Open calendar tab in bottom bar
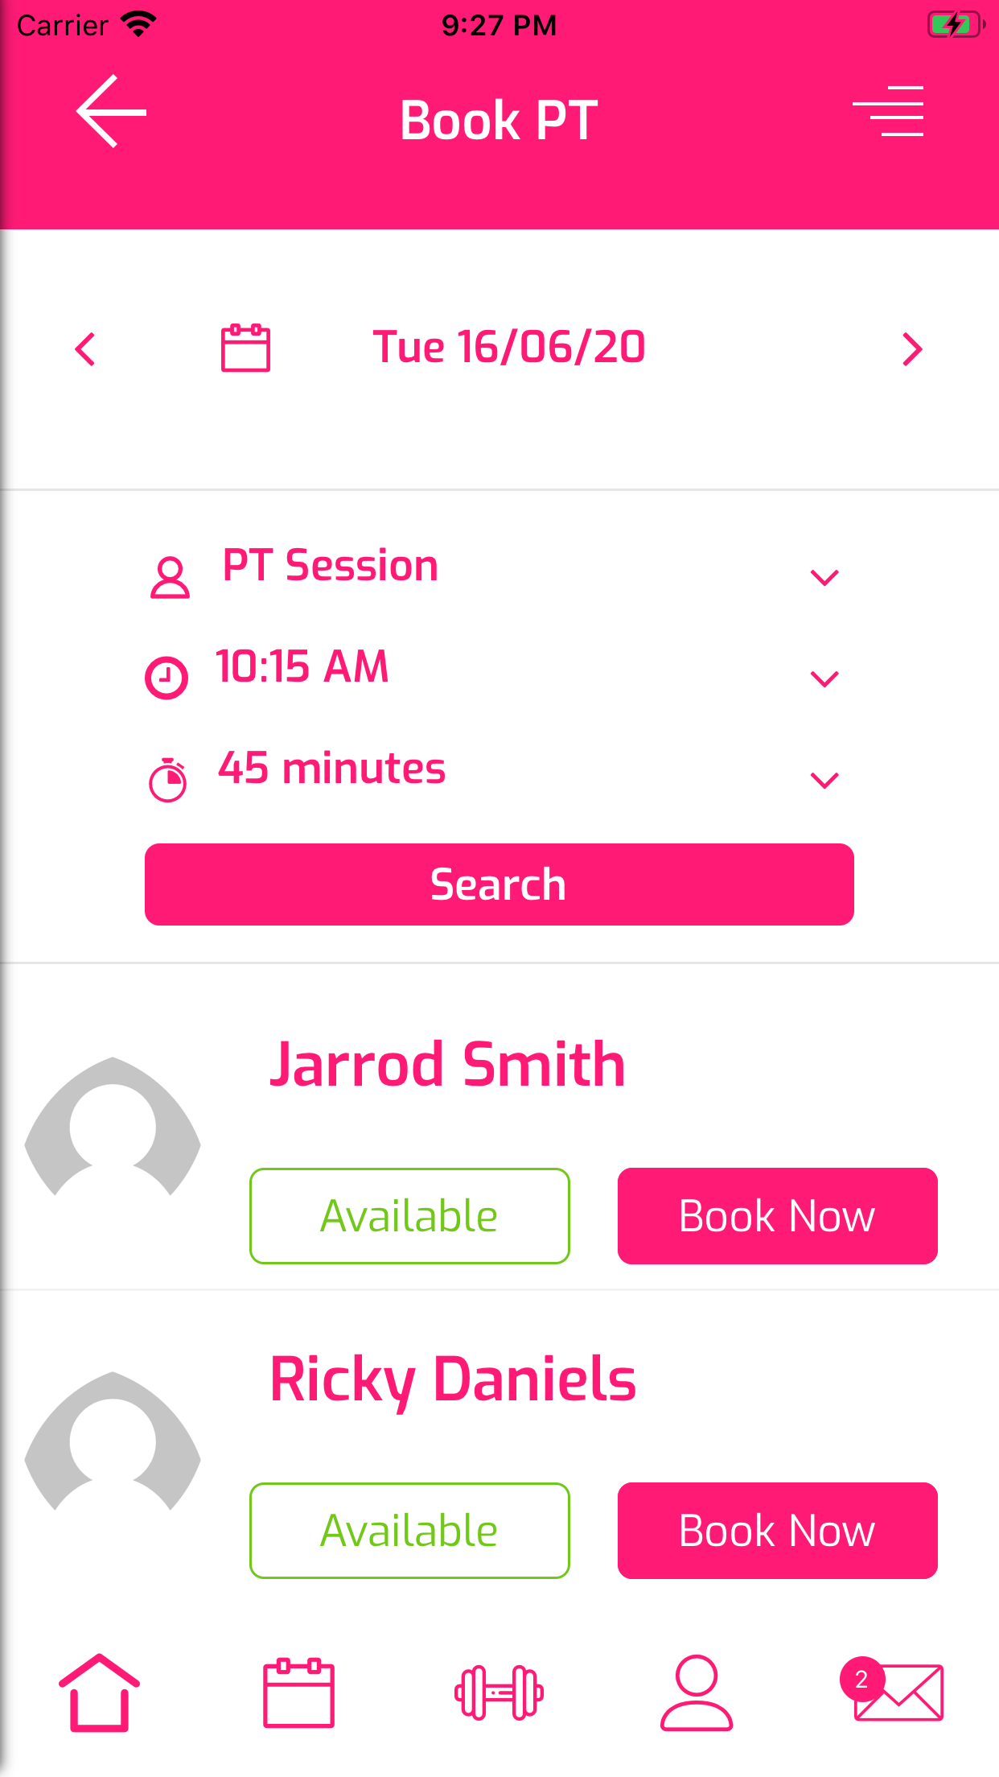999x1777 pixels. point(298,1692)
